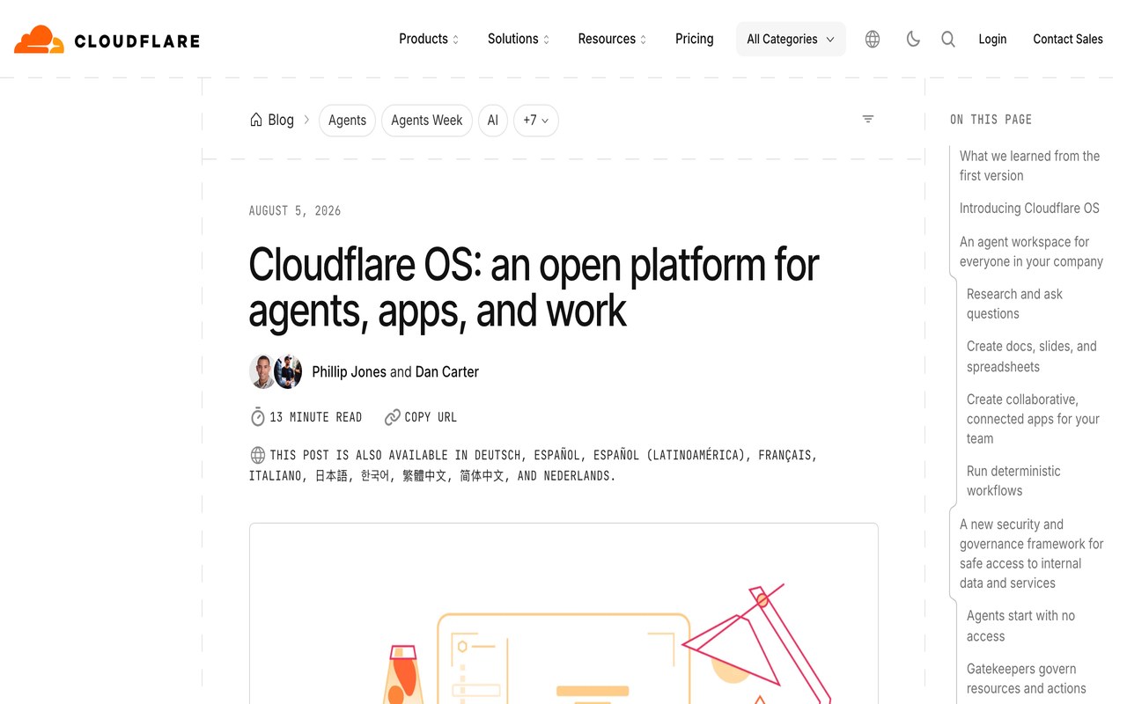This screenshot has height=704, width=1127.
Task: Switch post to 日本語
Action: point(331,475)
